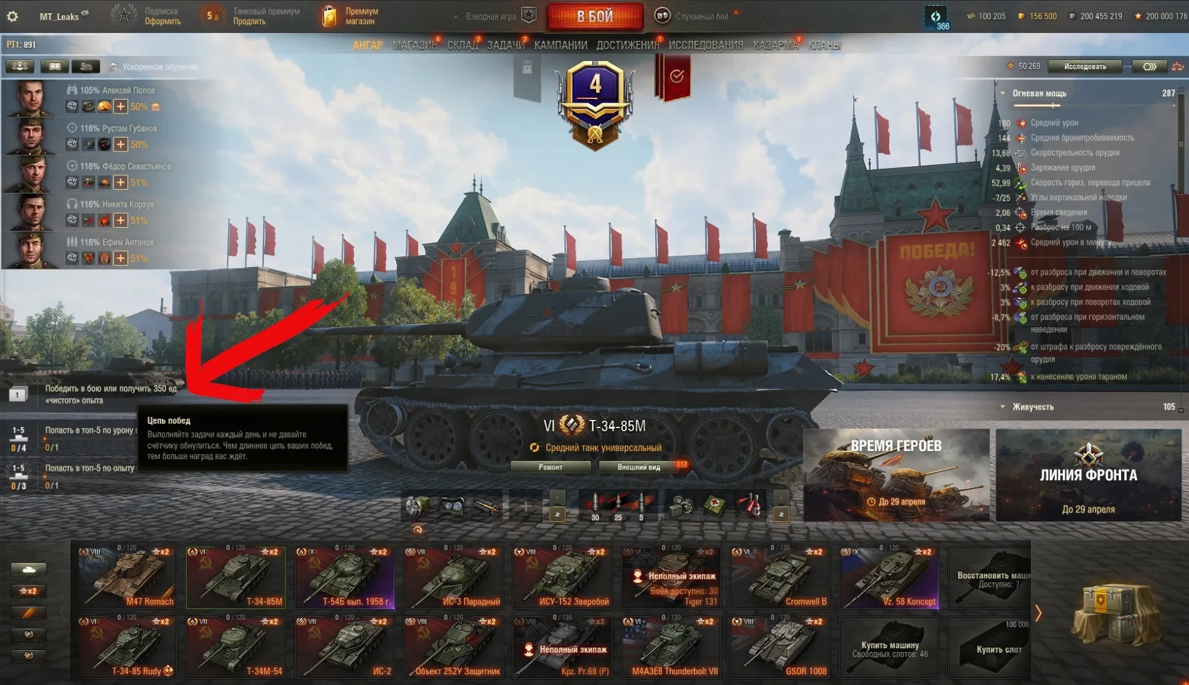Select the first-aid kit consumable slot
This screenshot has width=1189, height=685.
[715, 506]
